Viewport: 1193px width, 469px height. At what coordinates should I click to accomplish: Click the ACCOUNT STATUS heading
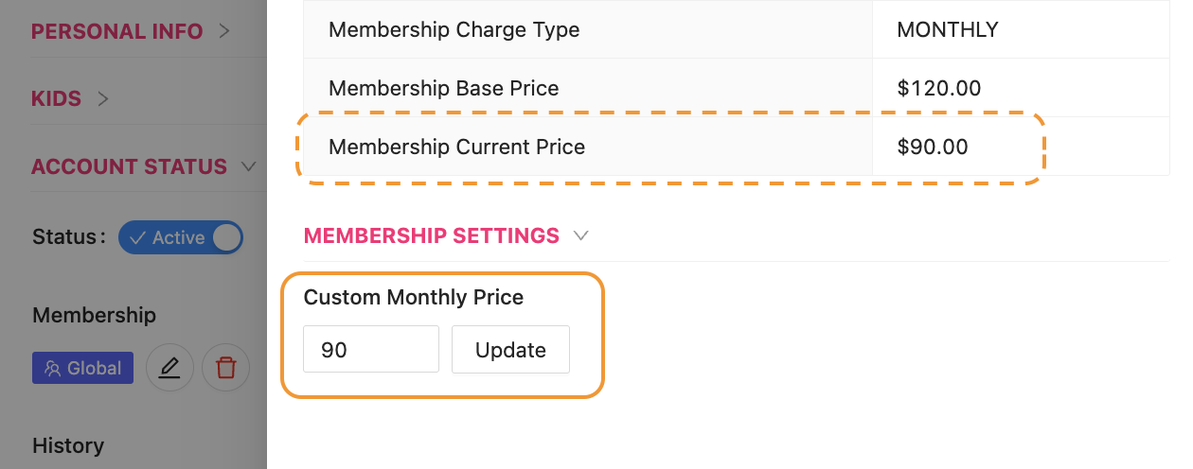[x=130, y=166]
